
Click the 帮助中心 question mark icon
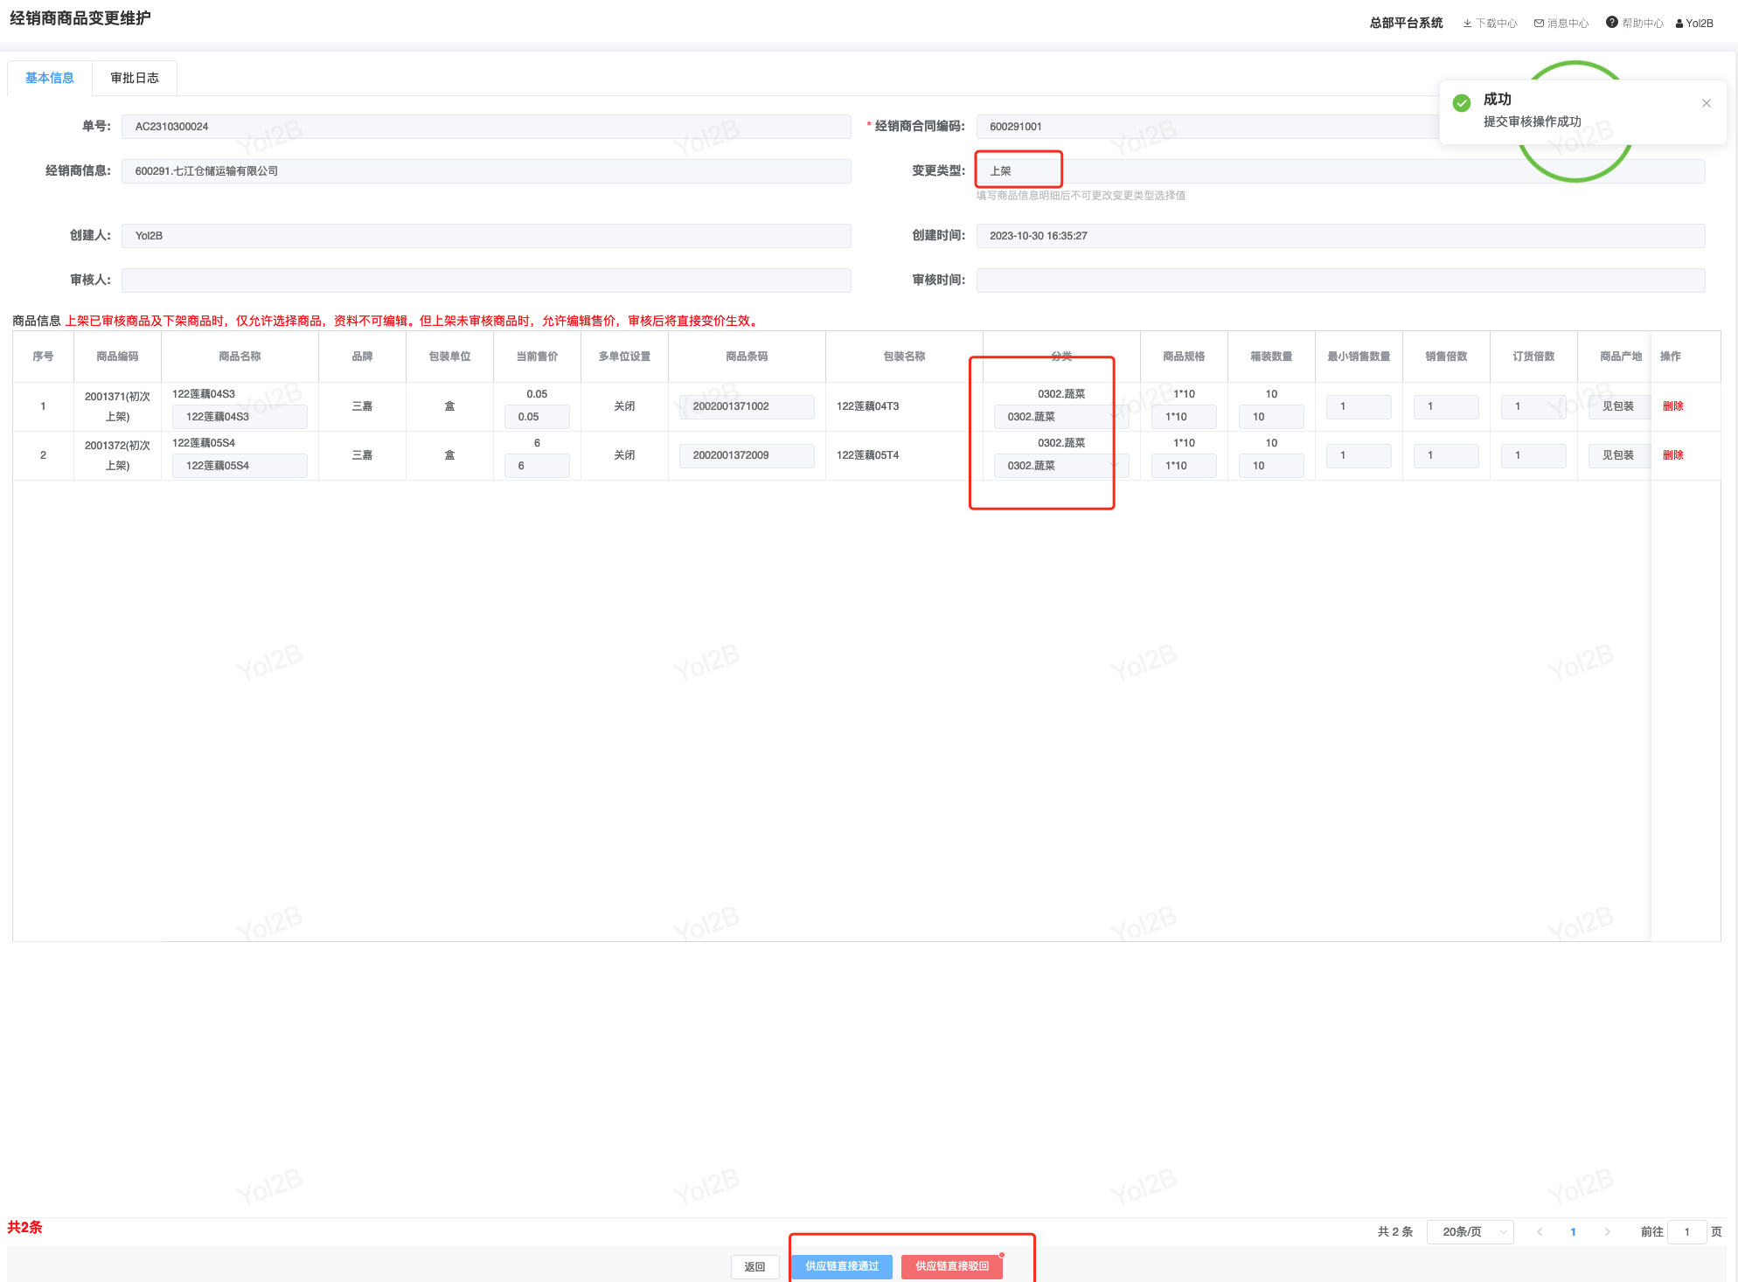pyautogui.click(x=1611, y=23)
